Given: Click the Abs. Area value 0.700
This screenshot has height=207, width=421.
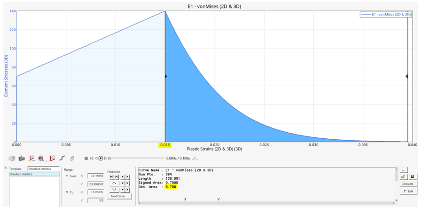Looking at the screenshot, I should point(172,187).
